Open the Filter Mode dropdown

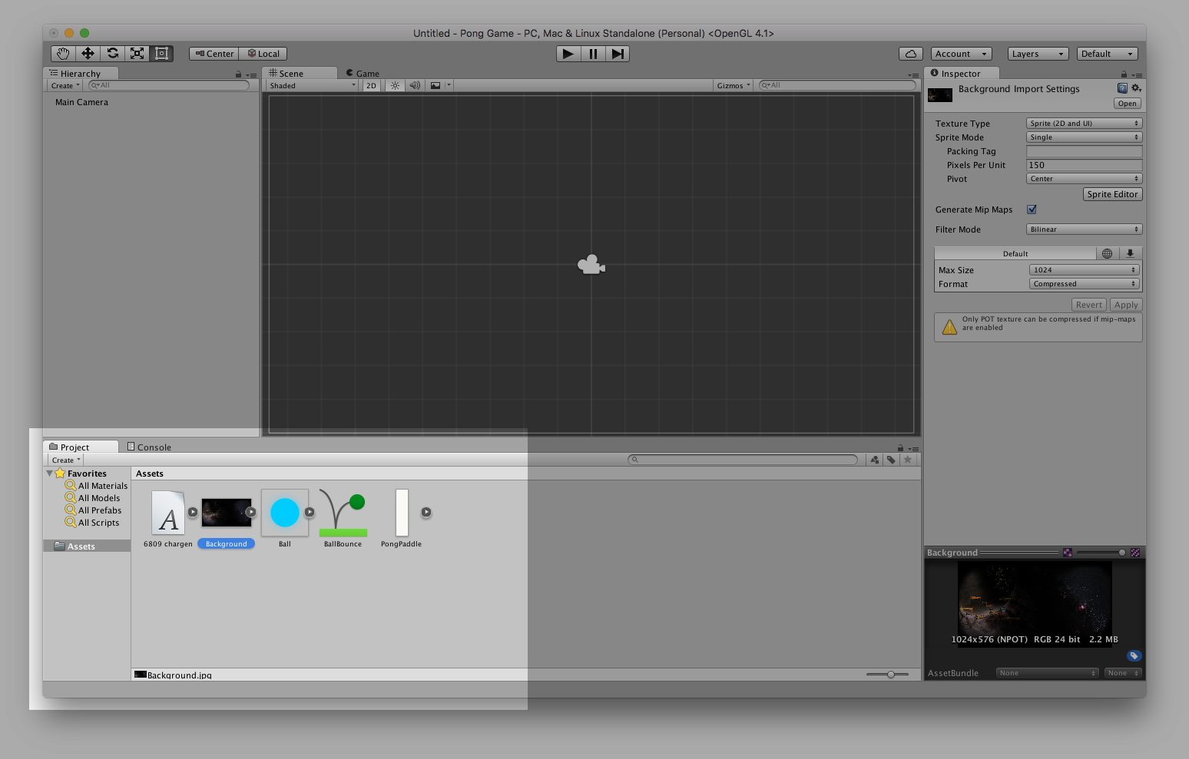click(x=1084, y=229)
